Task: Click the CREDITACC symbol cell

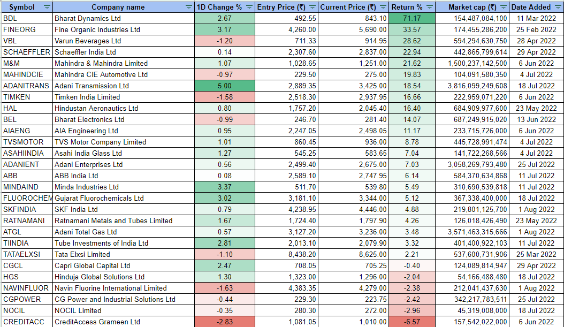Action: (27, 322)
